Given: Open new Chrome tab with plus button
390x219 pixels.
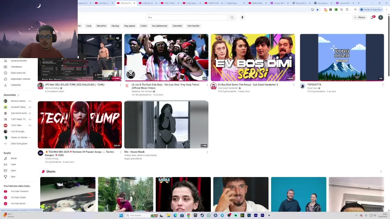Looking at the screenshot, I should tap(359, 3).
